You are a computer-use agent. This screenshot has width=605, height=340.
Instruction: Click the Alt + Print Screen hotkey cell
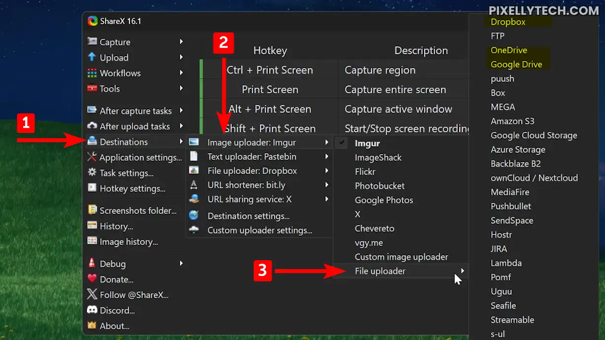pyautogui.click(x=270, y=109)
